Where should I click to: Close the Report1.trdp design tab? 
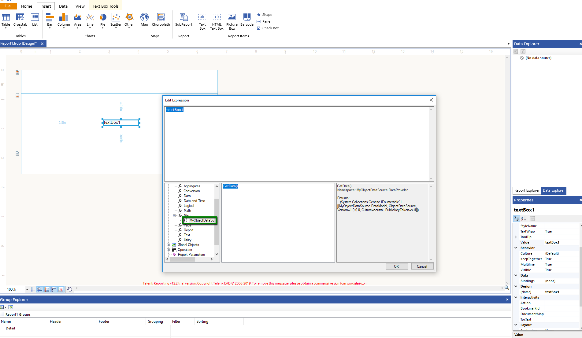[x=42, y=44]
